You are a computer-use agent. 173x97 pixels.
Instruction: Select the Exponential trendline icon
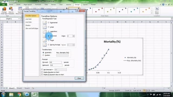[44, 23]
